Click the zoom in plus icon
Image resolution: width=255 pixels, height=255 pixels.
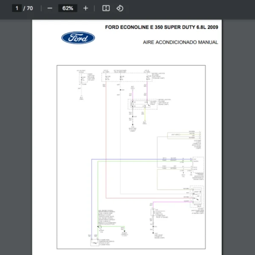tap(86, 8)
